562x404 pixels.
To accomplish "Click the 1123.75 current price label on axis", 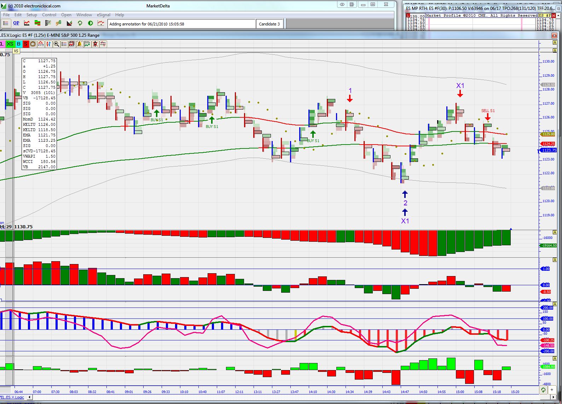I will pos(549,150).
